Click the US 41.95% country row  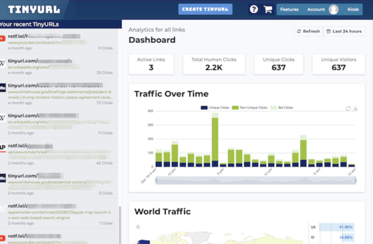tap(332, 227)
